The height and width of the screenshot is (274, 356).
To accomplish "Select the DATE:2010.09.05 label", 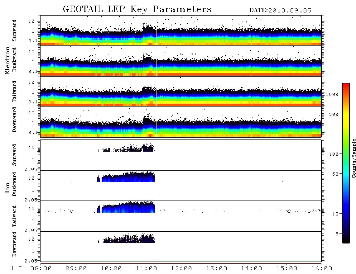I will pos(280,11).
